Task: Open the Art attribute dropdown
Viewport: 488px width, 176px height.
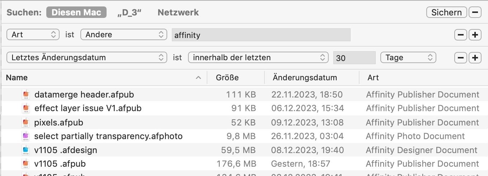Action: (33, 35)
